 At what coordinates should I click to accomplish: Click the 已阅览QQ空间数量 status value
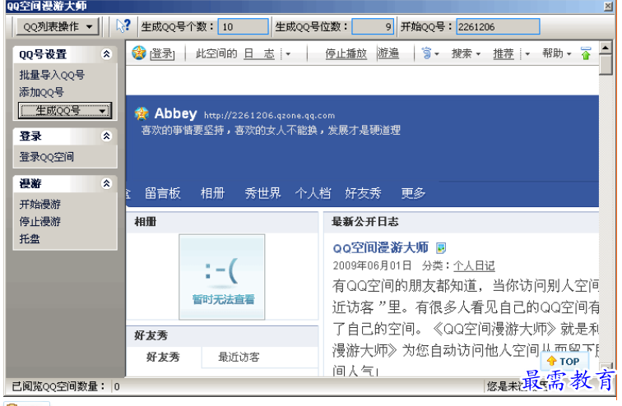pyautogui.click(x=118, y=386)
